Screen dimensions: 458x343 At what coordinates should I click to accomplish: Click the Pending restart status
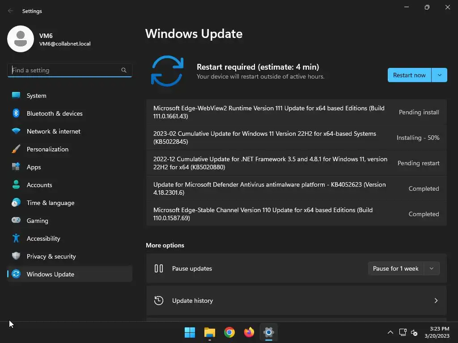coord(418,163)
